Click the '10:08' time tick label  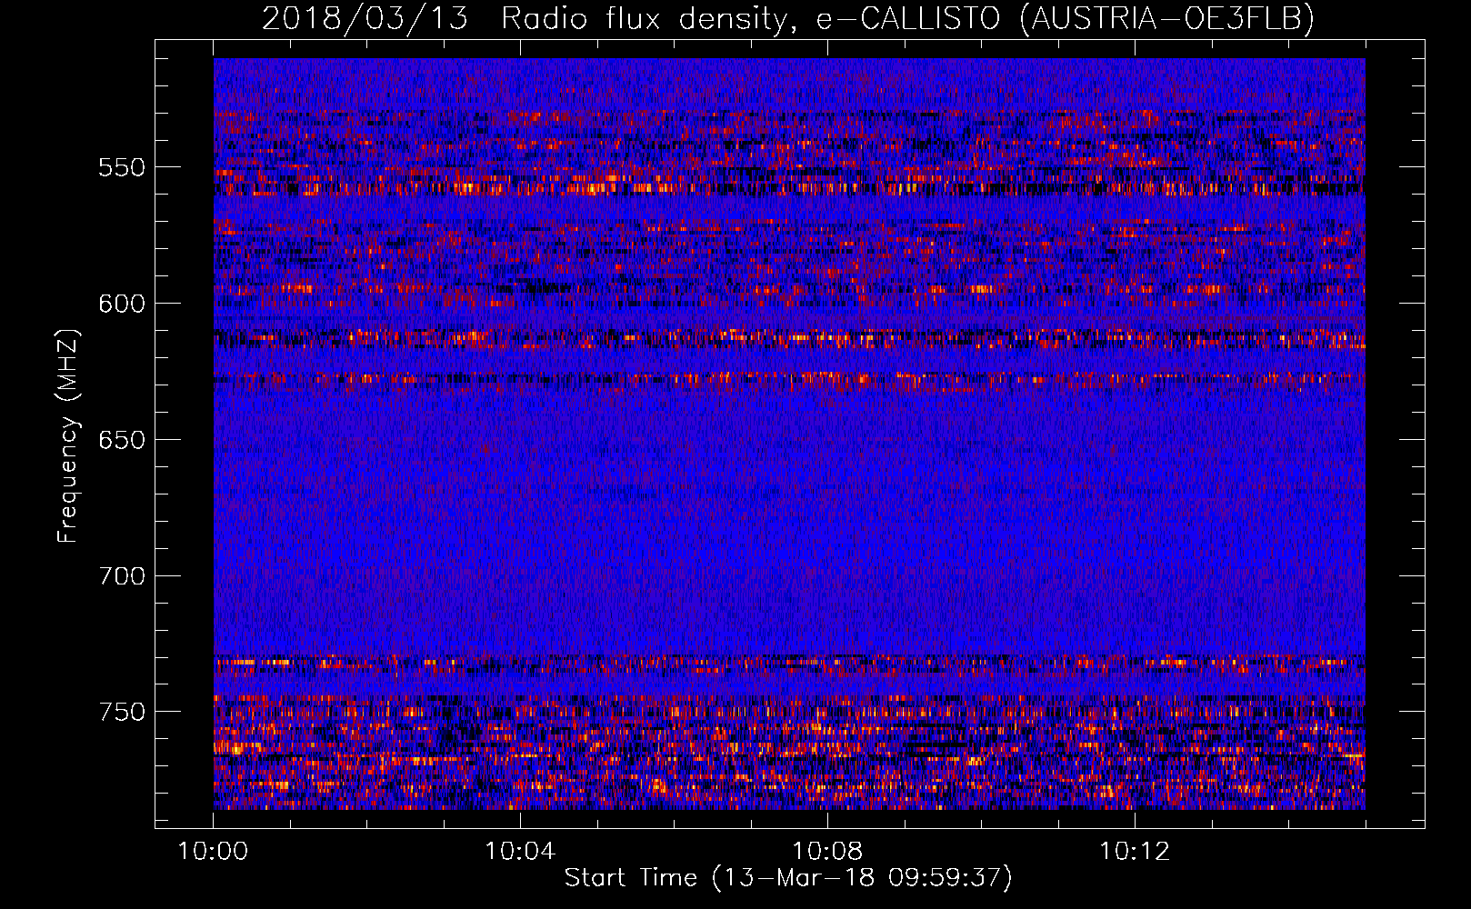click(827, 852)
